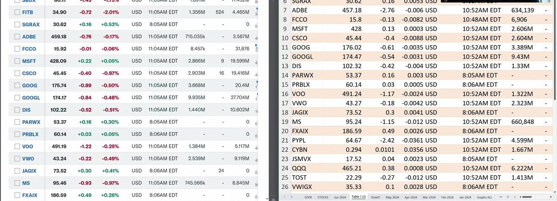The width and height of the screenshot is (557, 201).
Task: Open the sheet options three-dot menu
Action: click(x=515, y=197)
